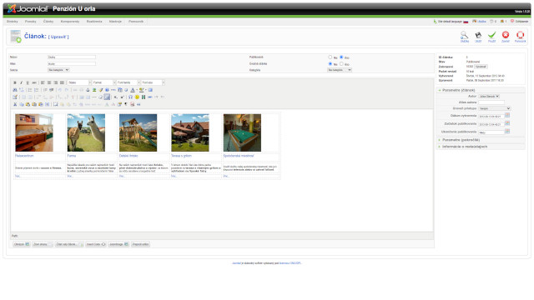Open the calendar for creation date
Screen dimensions: 534x300
[x=507, y=116]
